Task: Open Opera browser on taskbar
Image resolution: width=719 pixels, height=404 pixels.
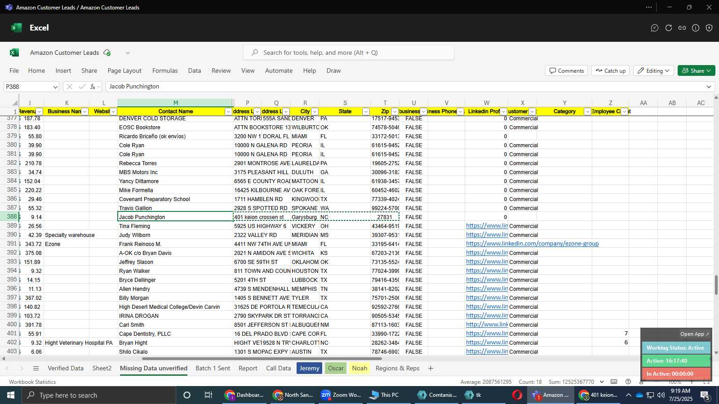Action: (517, 395)
